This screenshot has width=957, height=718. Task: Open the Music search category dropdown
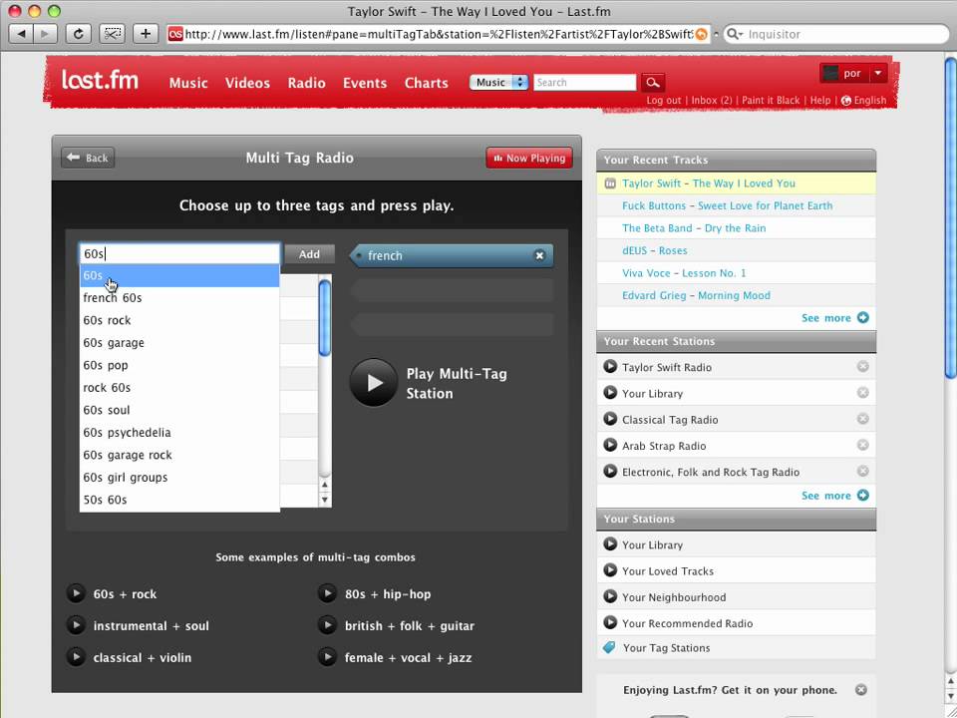coord(498,83)
